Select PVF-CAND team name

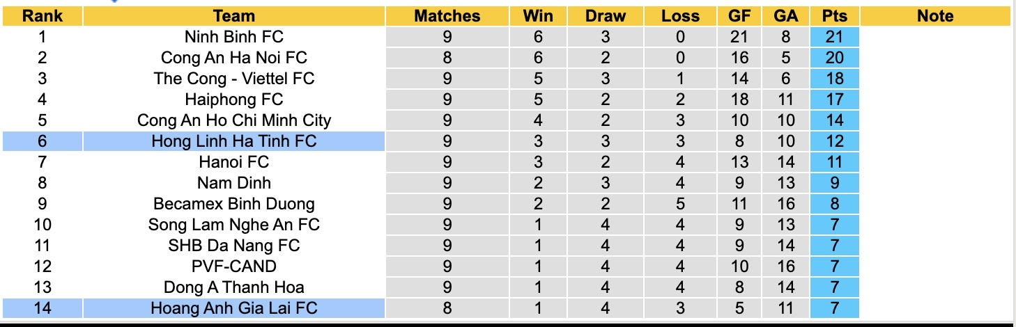(x=234, y=266)
